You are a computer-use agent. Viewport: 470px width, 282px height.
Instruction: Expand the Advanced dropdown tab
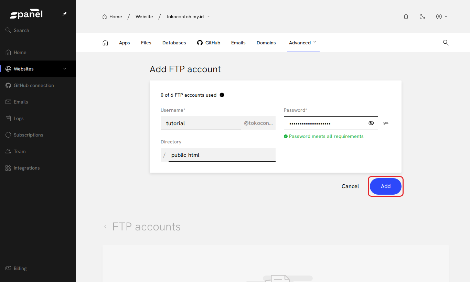303,43
